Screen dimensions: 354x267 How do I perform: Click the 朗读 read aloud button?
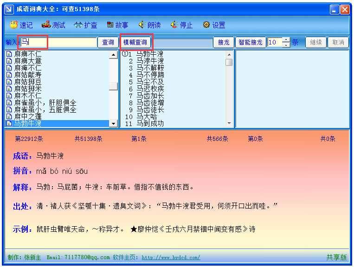tap(149, 25)
